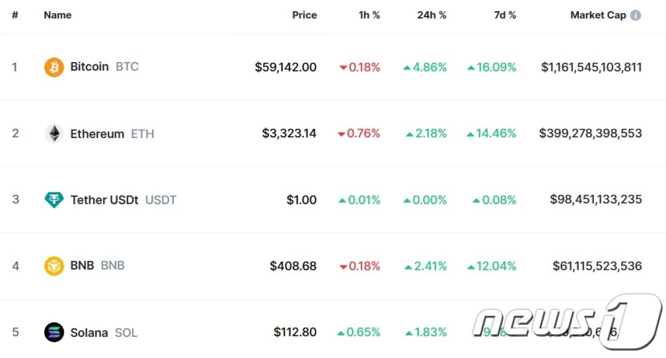Screen dimensions: 666x358
Task: Click the BNB yellow coin icon
Action: coord(54,266)
